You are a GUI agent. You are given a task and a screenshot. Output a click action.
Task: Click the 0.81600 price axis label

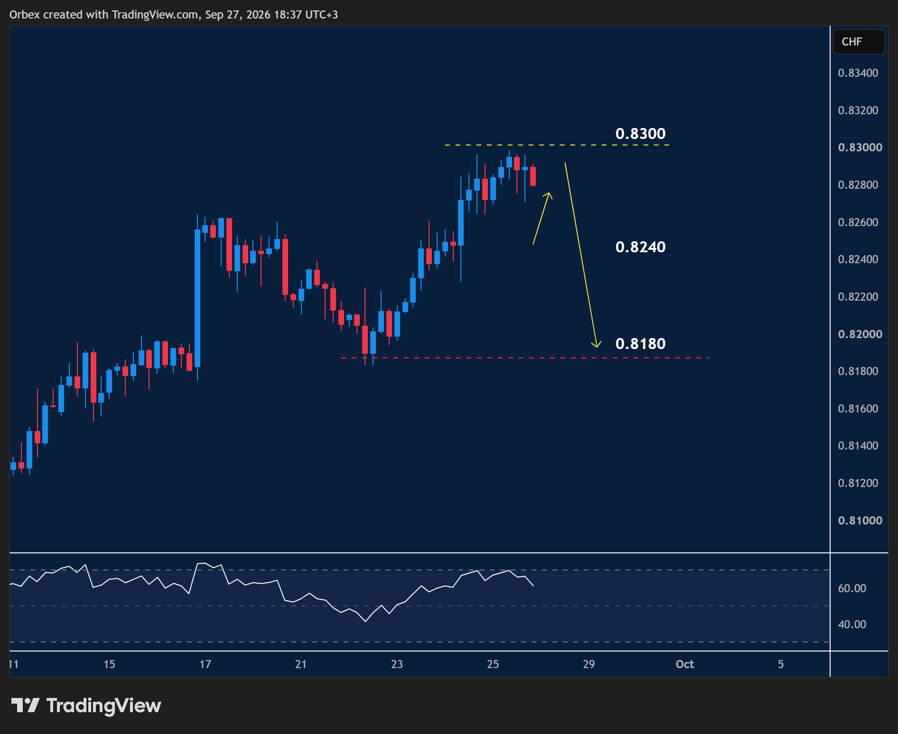tap(858, 409)
